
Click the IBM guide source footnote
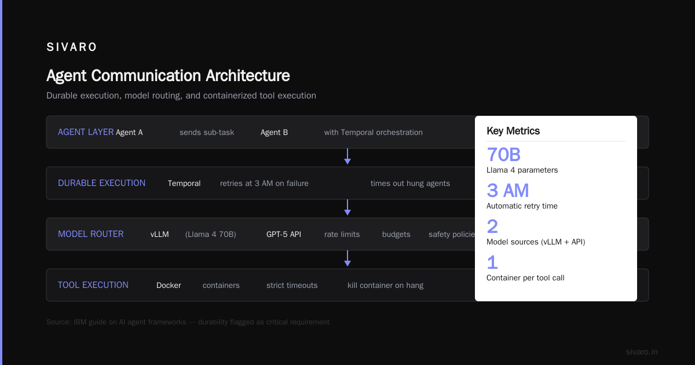point(188,322)
